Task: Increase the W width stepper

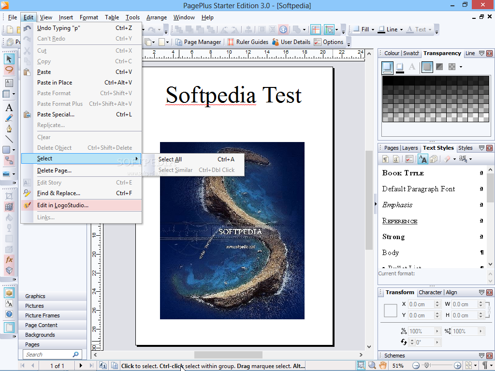Action: point(481,302)
